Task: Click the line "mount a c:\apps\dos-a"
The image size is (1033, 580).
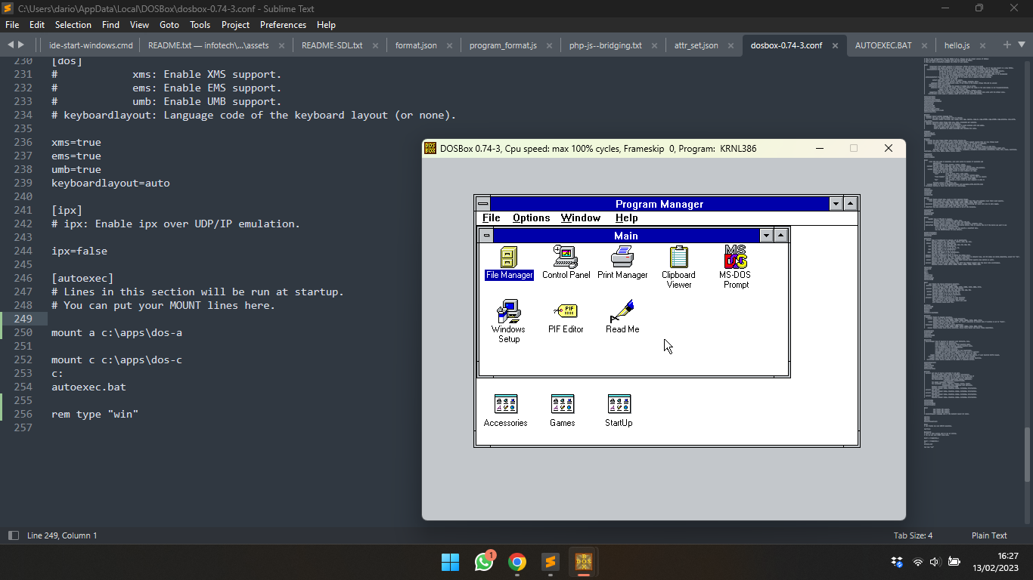Action: (116, 332)
